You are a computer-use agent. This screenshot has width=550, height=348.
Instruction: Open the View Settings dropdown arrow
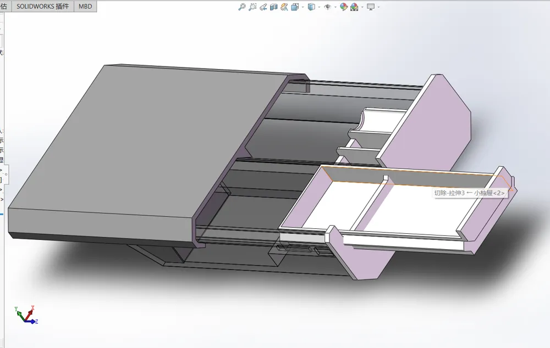(378, 7)
